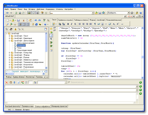This screenshot has height=115, width=148.
Task: Click the green check spelling icon
Action: 45,20
